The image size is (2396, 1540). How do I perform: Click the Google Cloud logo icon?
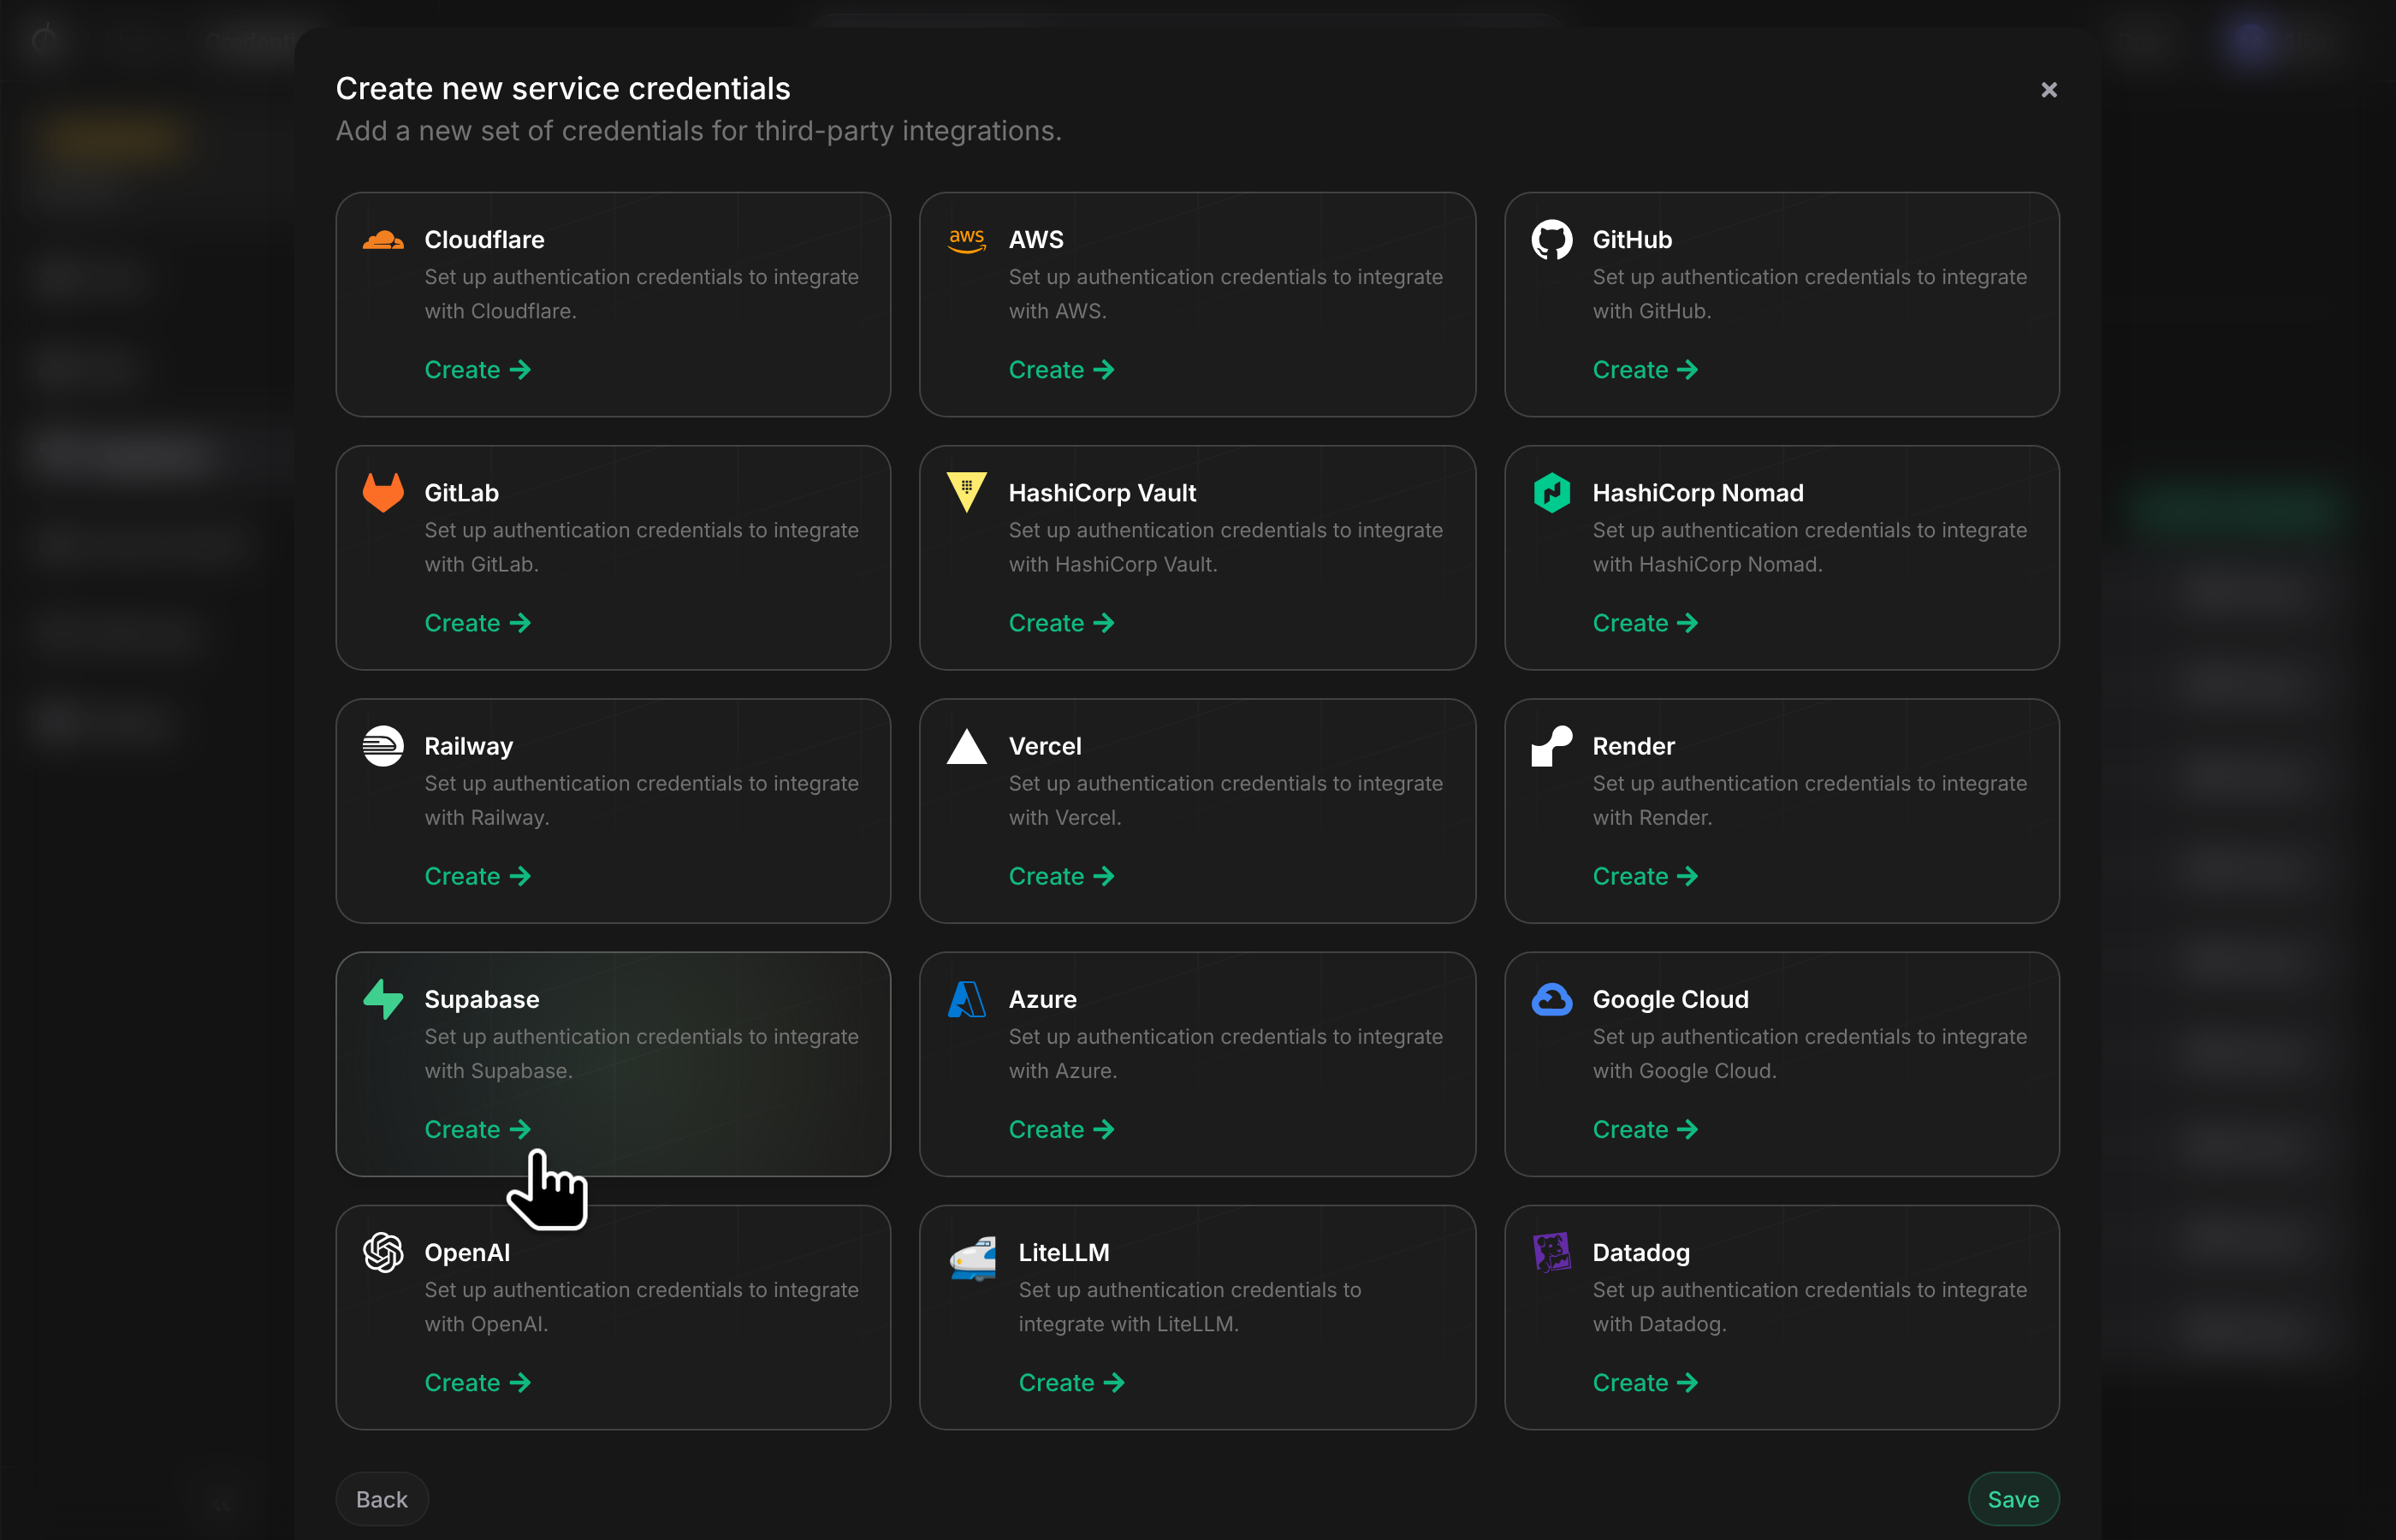1551,999
